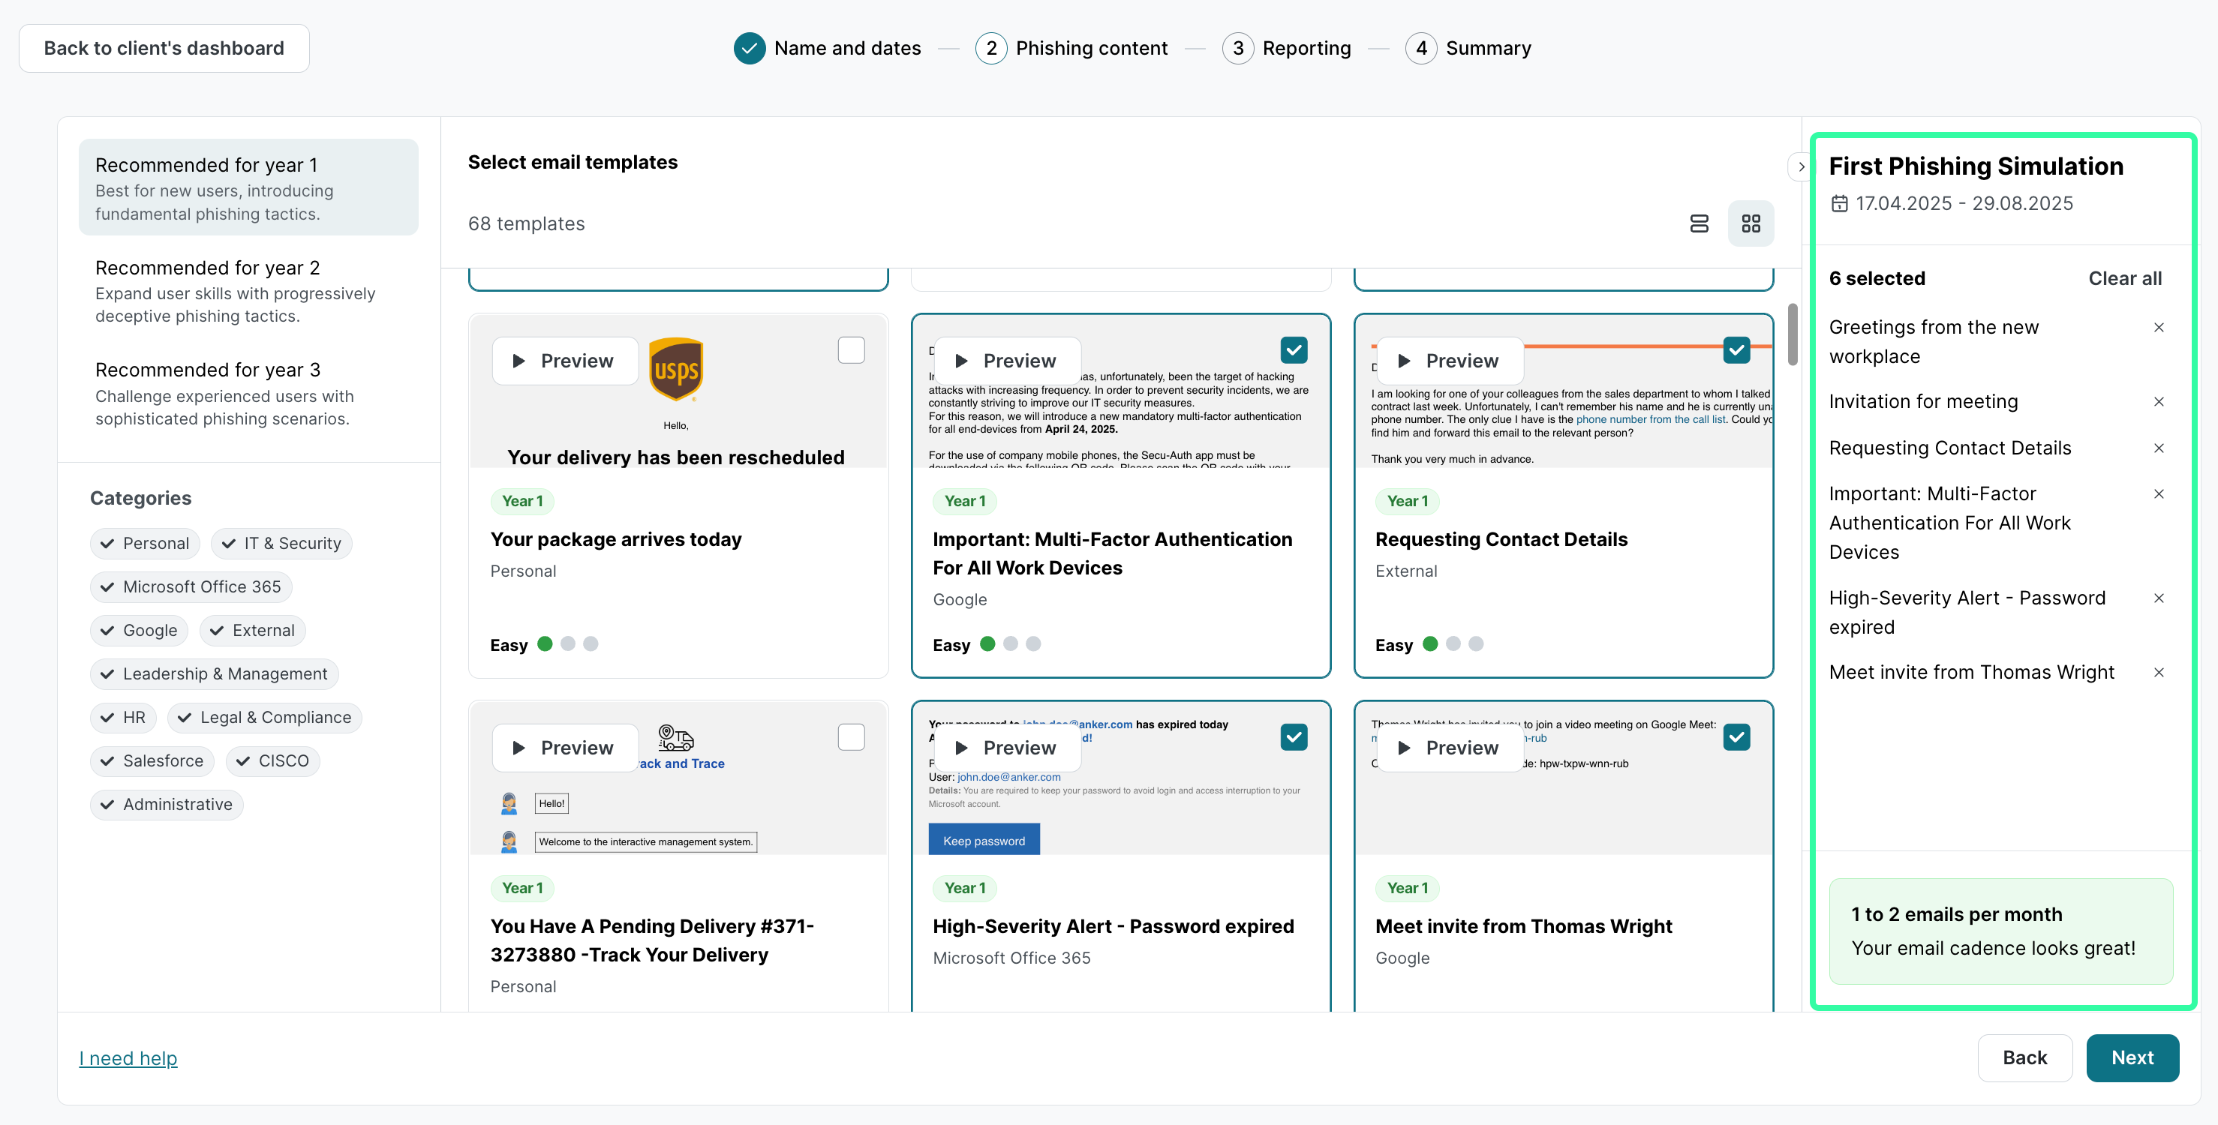Viewport: 2218px width, 1125px height.
Task: Switch to list view layout icon
Action: point(1699,223)
